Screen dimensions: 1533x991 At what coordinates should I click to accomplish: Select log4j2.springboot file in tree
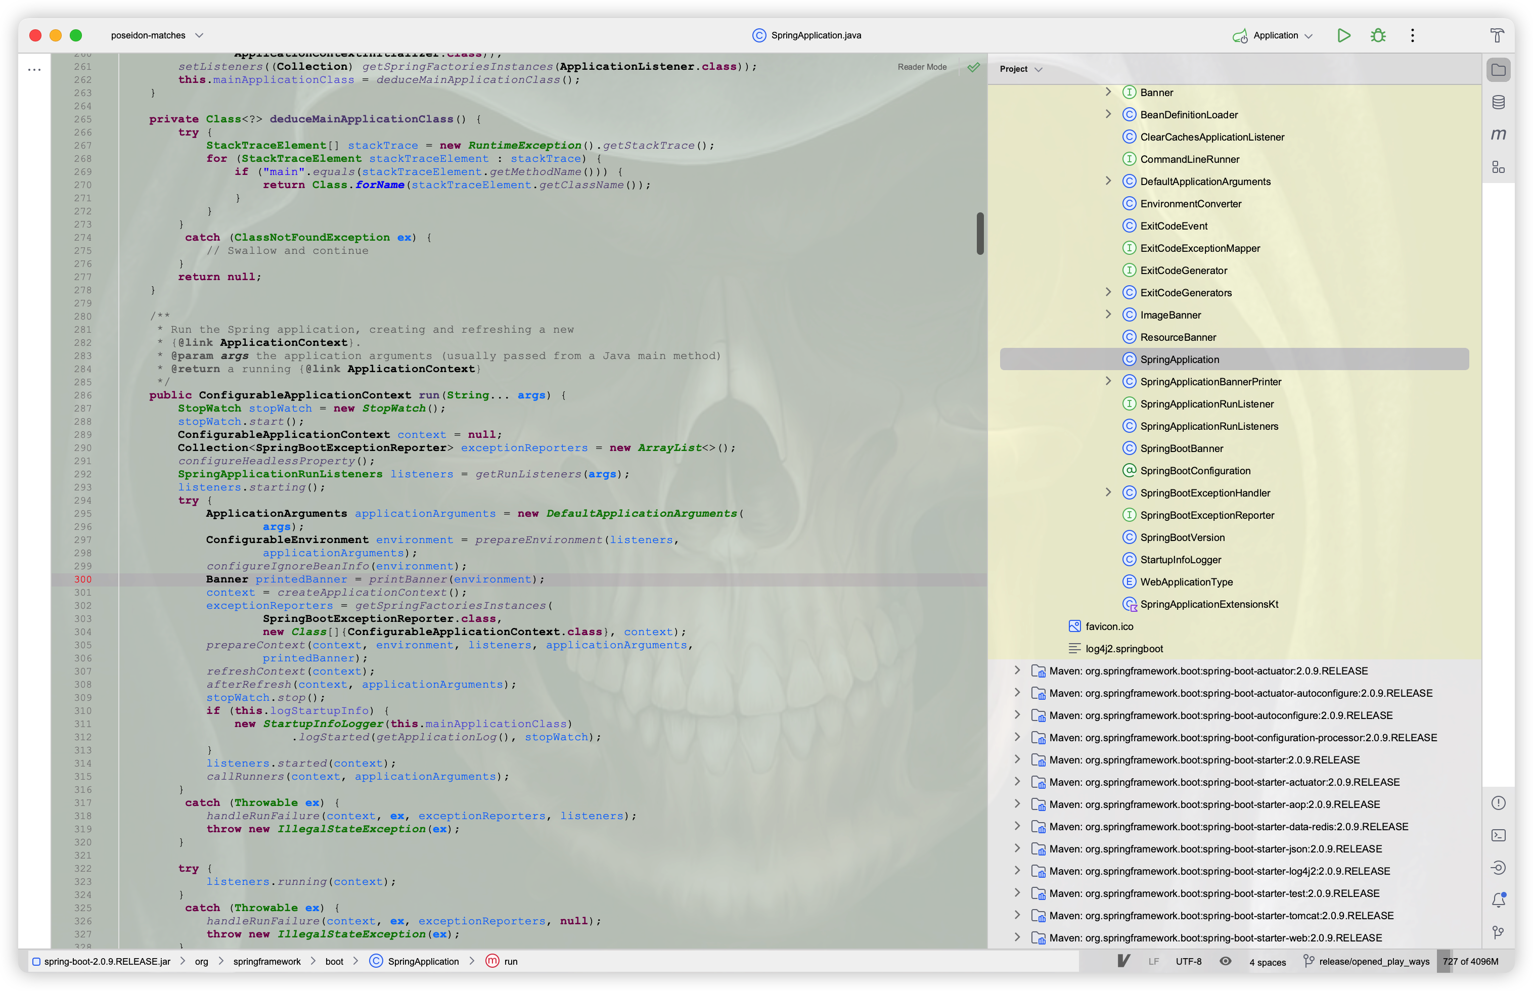coord(1124,649)
